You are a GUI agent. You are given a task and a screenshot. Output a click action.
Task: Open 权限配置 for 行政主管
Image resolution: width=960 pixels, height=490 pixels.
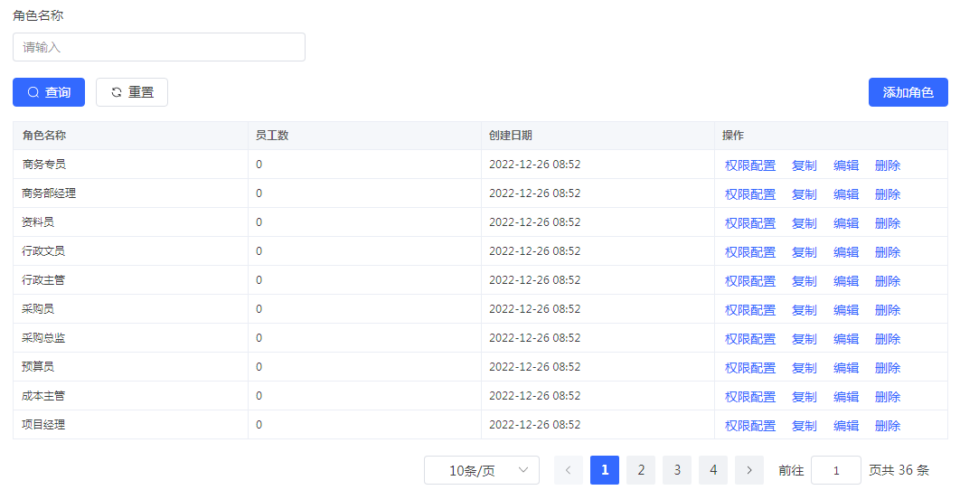(x=750, y=281)
